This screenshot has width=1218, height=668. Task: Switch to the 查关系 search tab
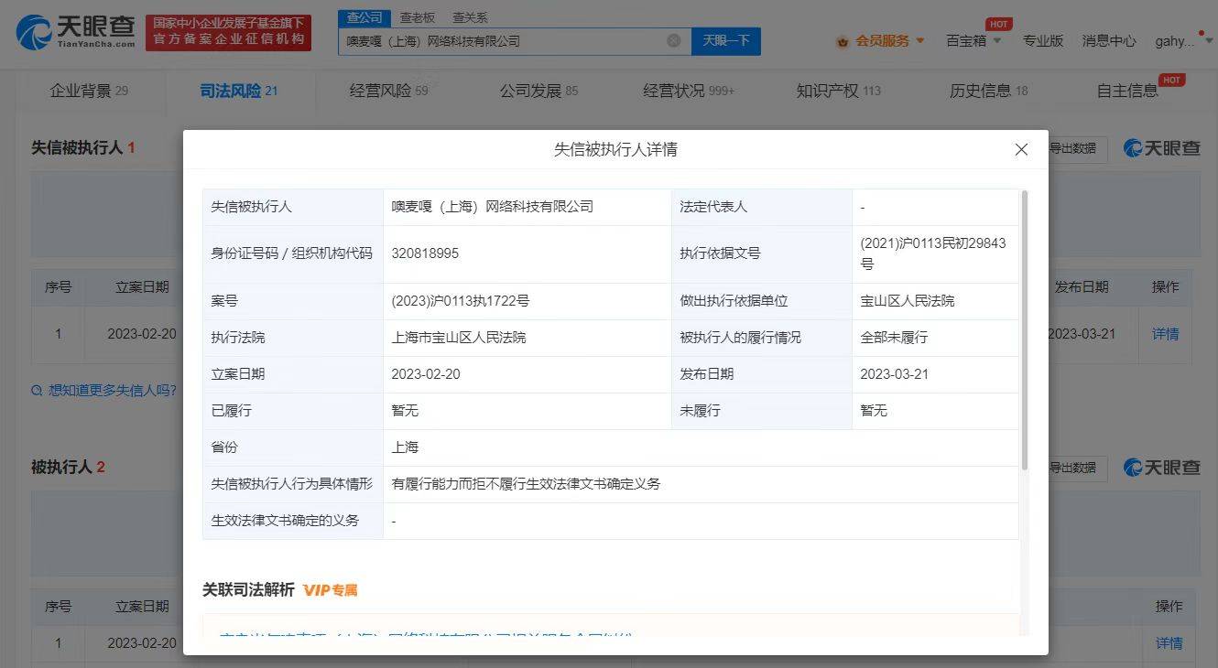click(469, 17)
